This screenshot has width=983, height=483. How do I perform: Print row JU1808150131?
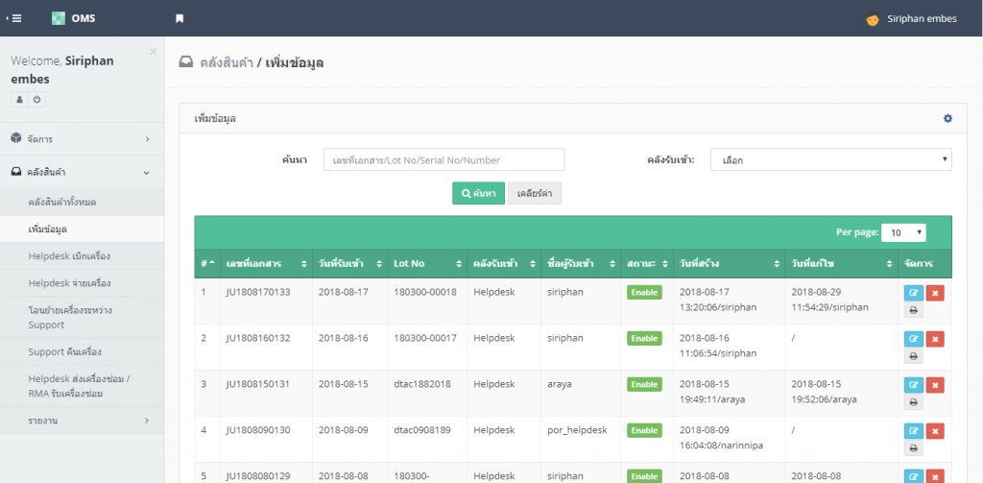pos(914,401)
